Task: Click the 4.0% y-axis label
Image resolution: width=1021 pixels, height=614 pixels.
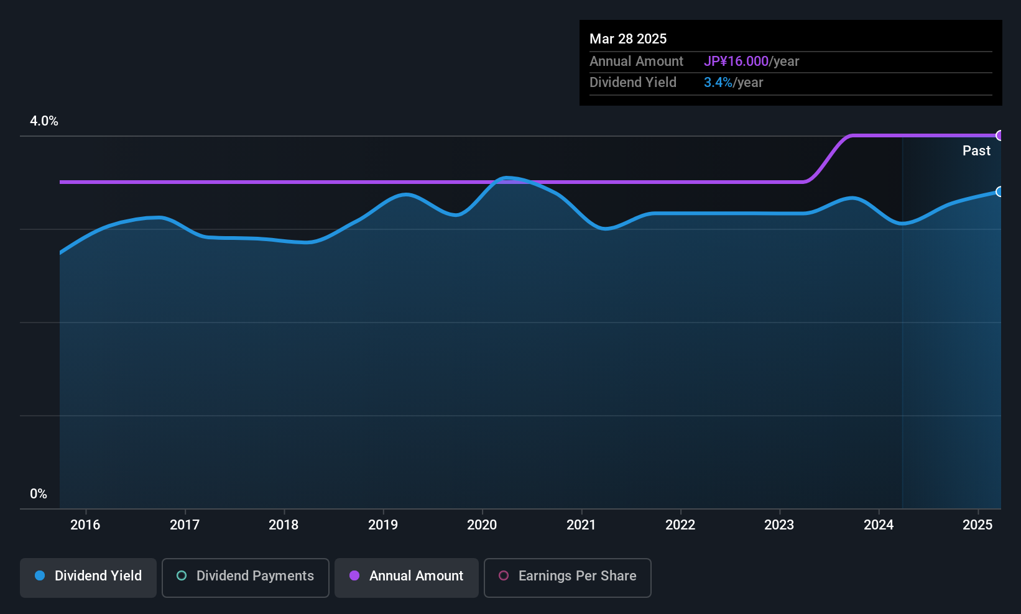Action: [x=44, y=121]
